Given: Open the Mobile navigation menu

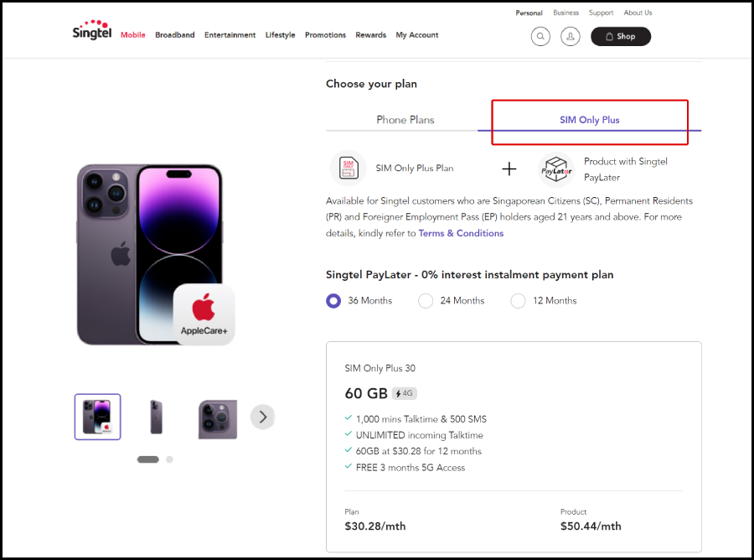Looking at the screenshot, I should click(132, 35).
